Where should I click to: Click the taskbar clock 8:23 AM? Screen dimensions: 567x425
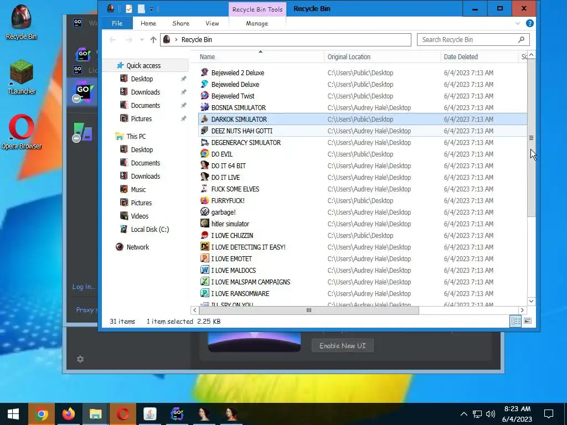[x=517, y=409]
